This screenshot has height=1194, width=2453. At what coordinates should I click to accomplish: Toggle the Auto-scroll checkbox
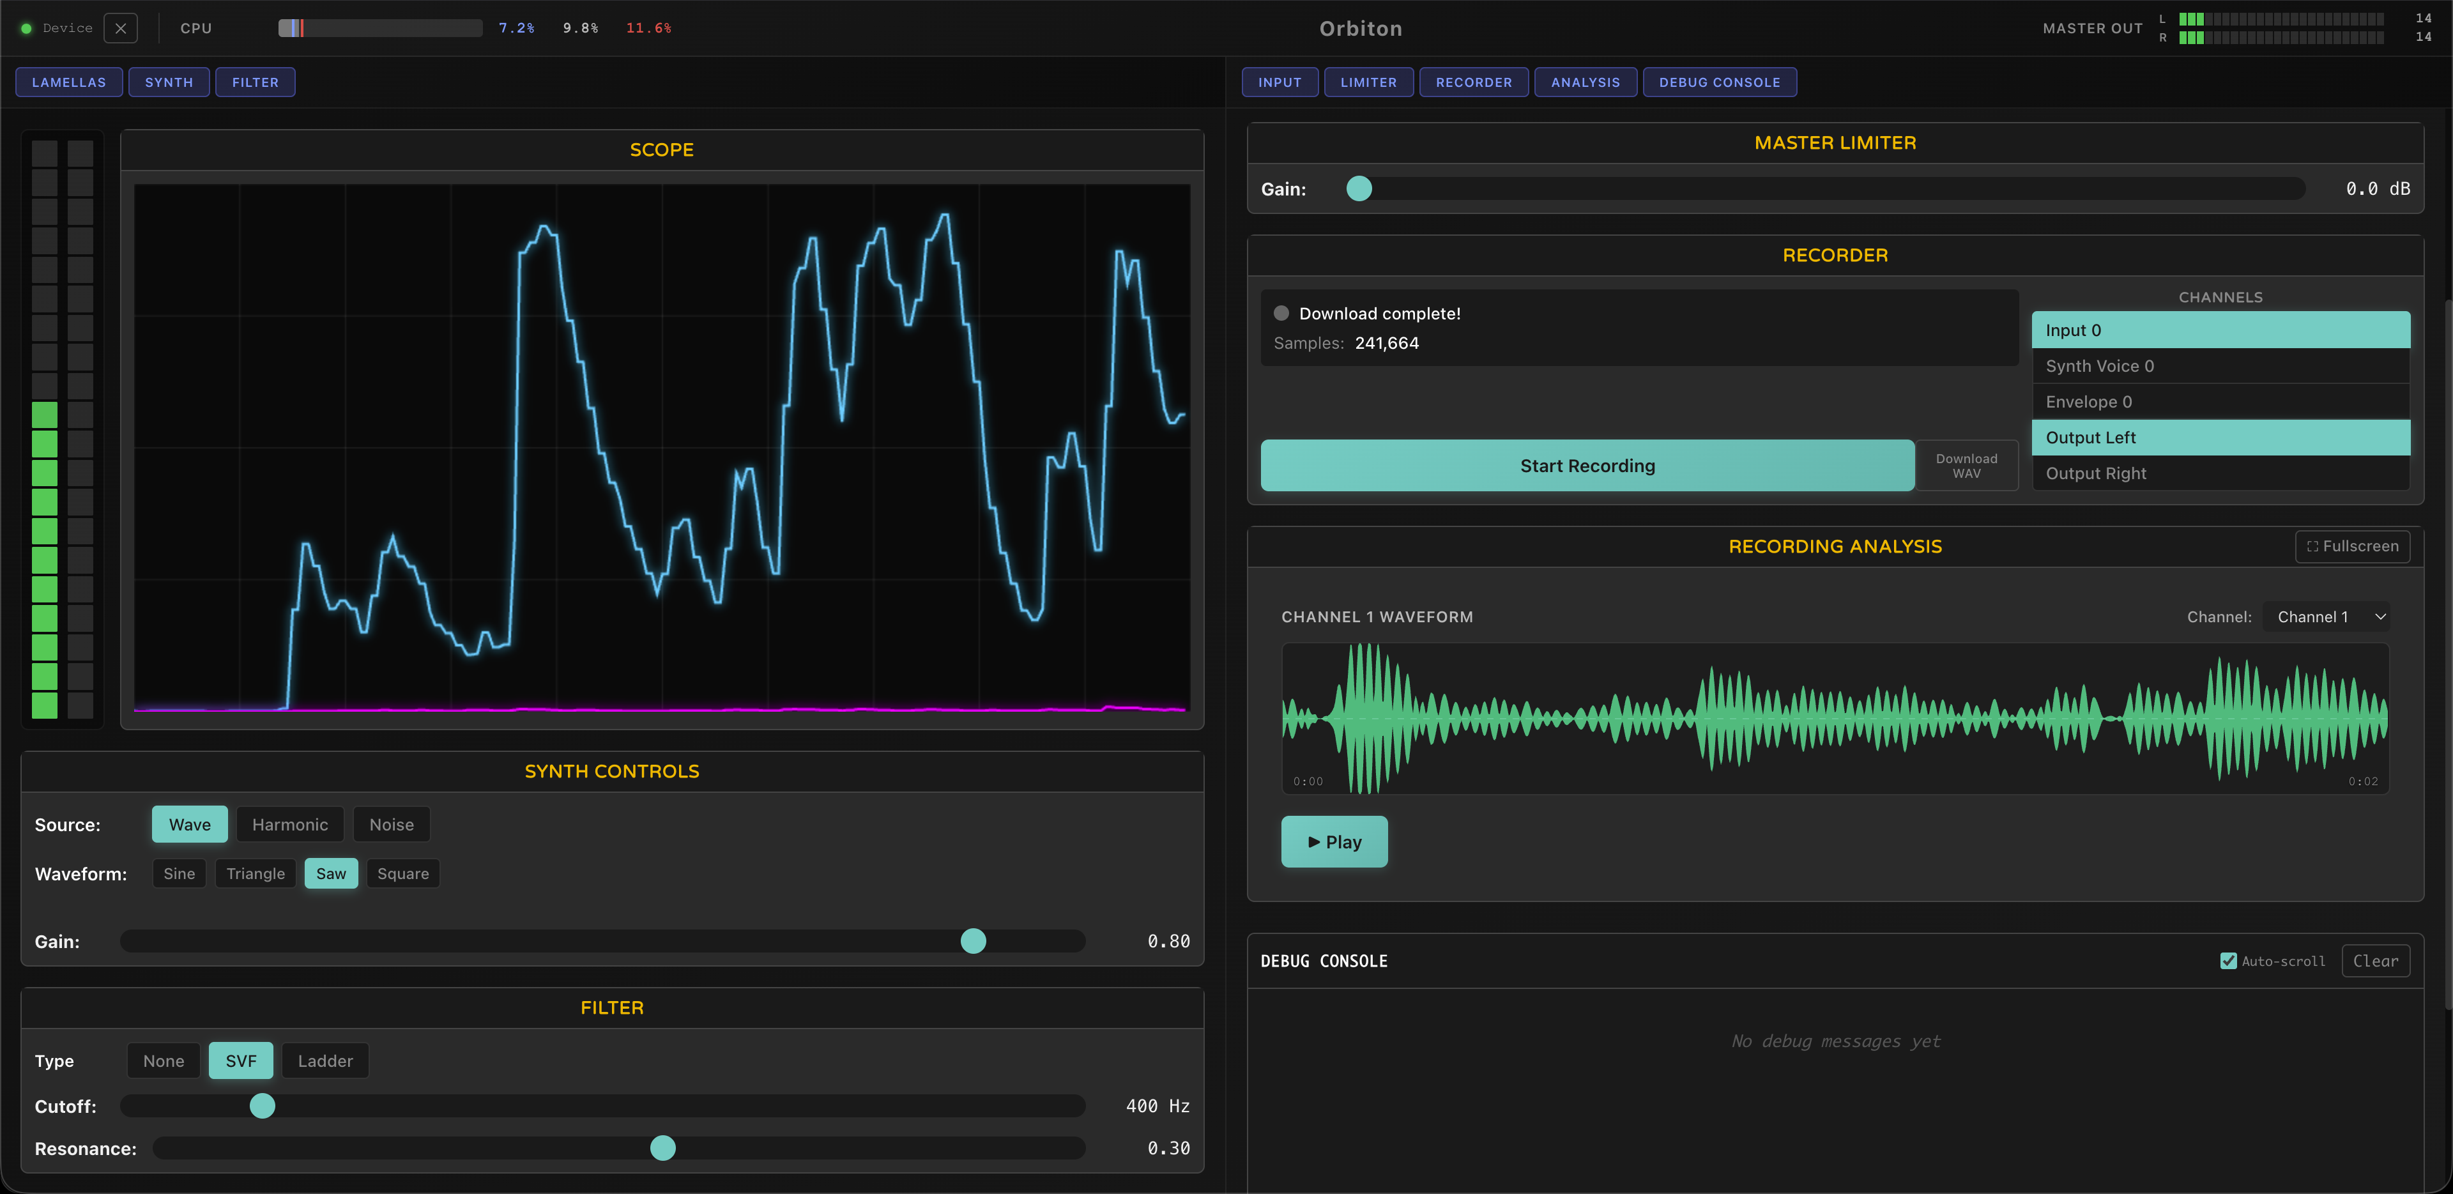(x=2228, y=961)
